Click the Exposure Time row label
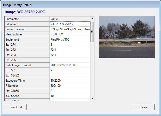 click(27, 81)
